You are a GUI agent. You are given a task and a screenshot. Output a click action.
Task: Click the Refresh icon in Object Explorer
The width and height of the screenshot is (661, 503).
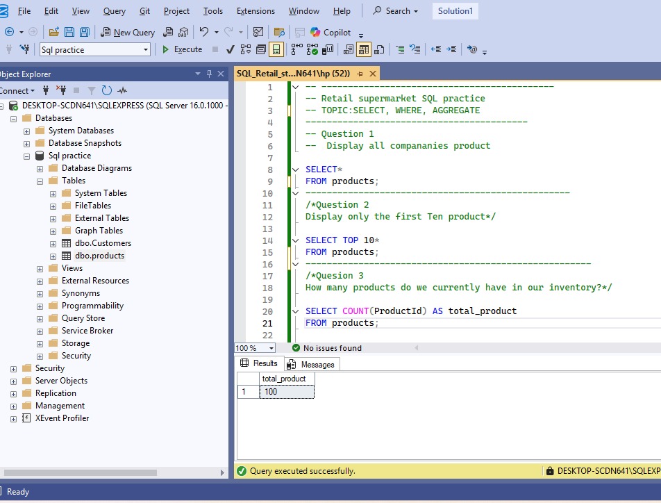(x=107, y=90)
